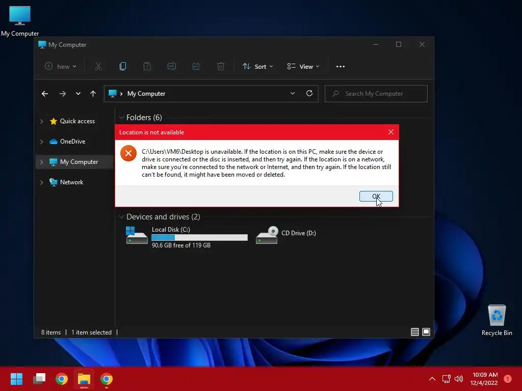
Task: Click OK in the error dialog
Action: pyautogui.click(x=376, y=196)
